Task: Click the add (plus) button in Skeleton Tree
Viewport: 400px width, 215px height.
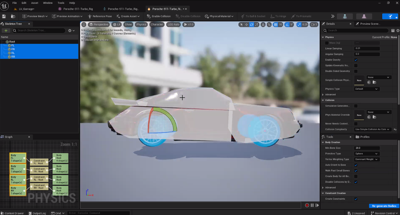Action: click(x=6, y=30)
